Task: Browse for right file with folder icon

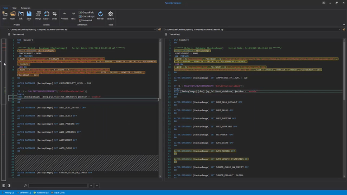Action: point(344,29)
